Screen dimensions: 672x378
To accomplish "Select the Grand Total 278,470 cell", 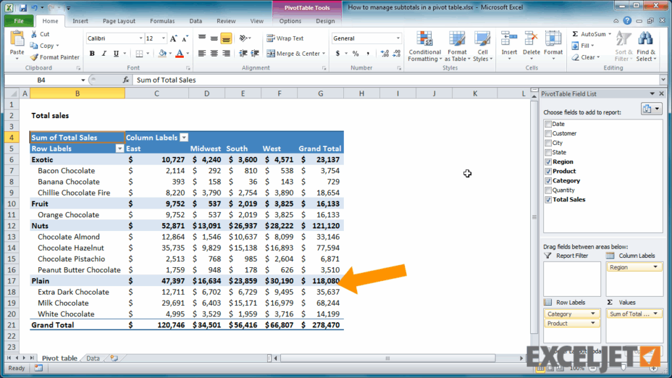I will point(320,325).
